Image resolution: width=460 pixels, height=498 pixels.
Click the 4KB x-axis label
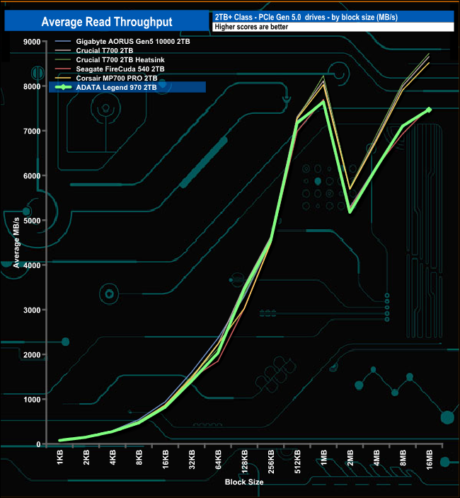(x=113, y=458)
